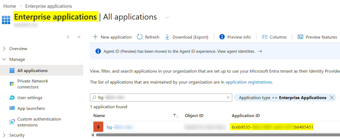This screenshot has width=340, height=139.
Task: Select All applications menu item
Action: 32,71
